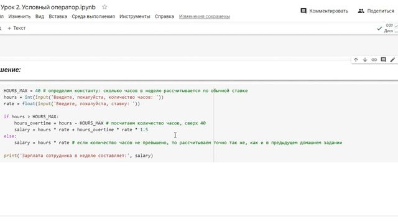Click the rate = float(input line
This screenshot has width=398, height=224.
[x=72, y=104]
